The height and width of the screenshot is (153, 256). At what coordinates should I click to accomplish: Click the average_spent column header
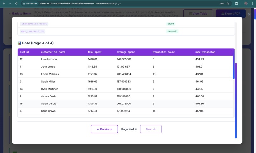pos(125,52)
